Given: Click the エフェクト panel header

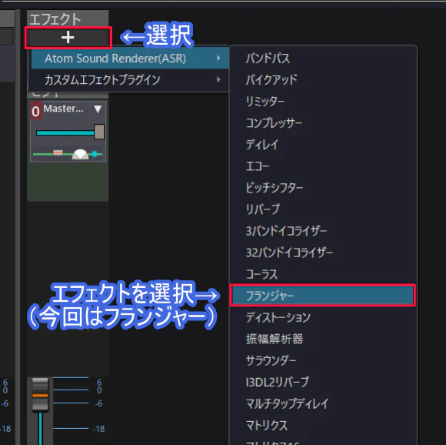Looking at the screenshot, I should (x=68, y=19).
